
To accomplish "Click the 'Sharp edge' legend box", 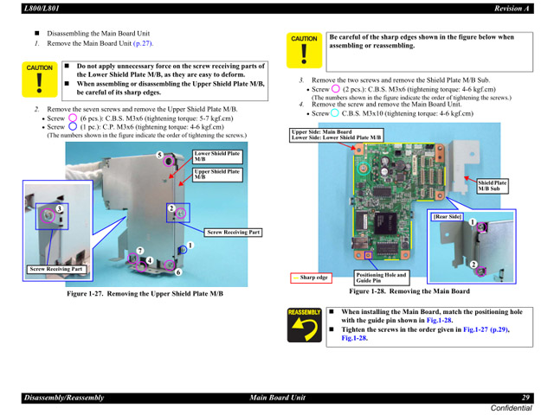I will click(313, 278).
